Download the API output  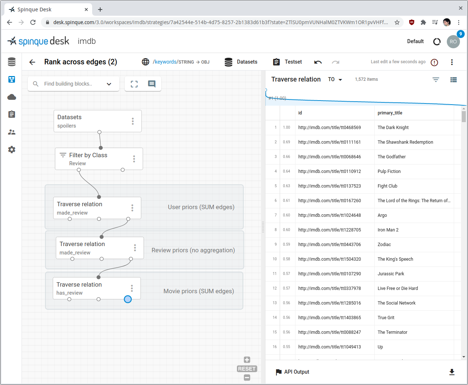click(x=452, y=372)
